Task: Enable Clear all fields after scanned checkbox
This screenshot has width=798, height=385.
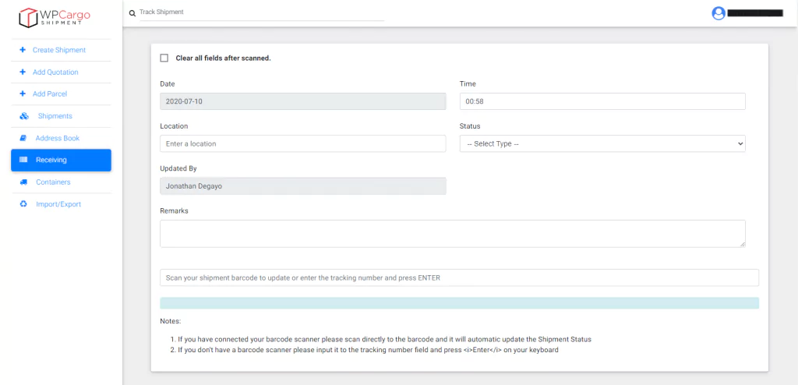Action: (x=164, y=58)
